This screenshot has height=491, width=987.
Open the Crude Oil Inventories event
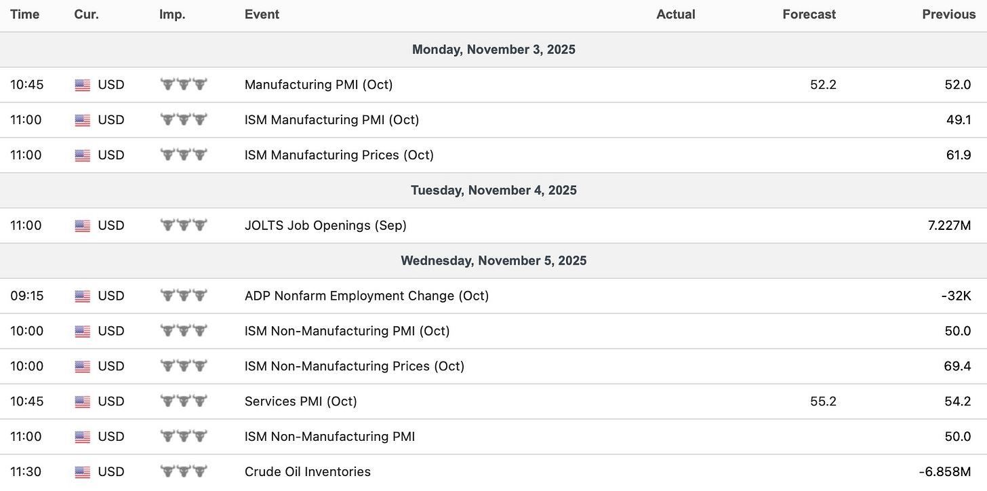[x=307, y=471]
